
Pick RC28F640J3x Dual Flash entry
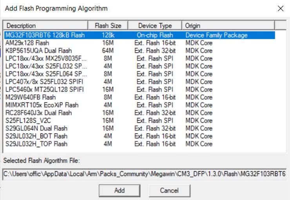pyautogui.click(x=38, y=113)
